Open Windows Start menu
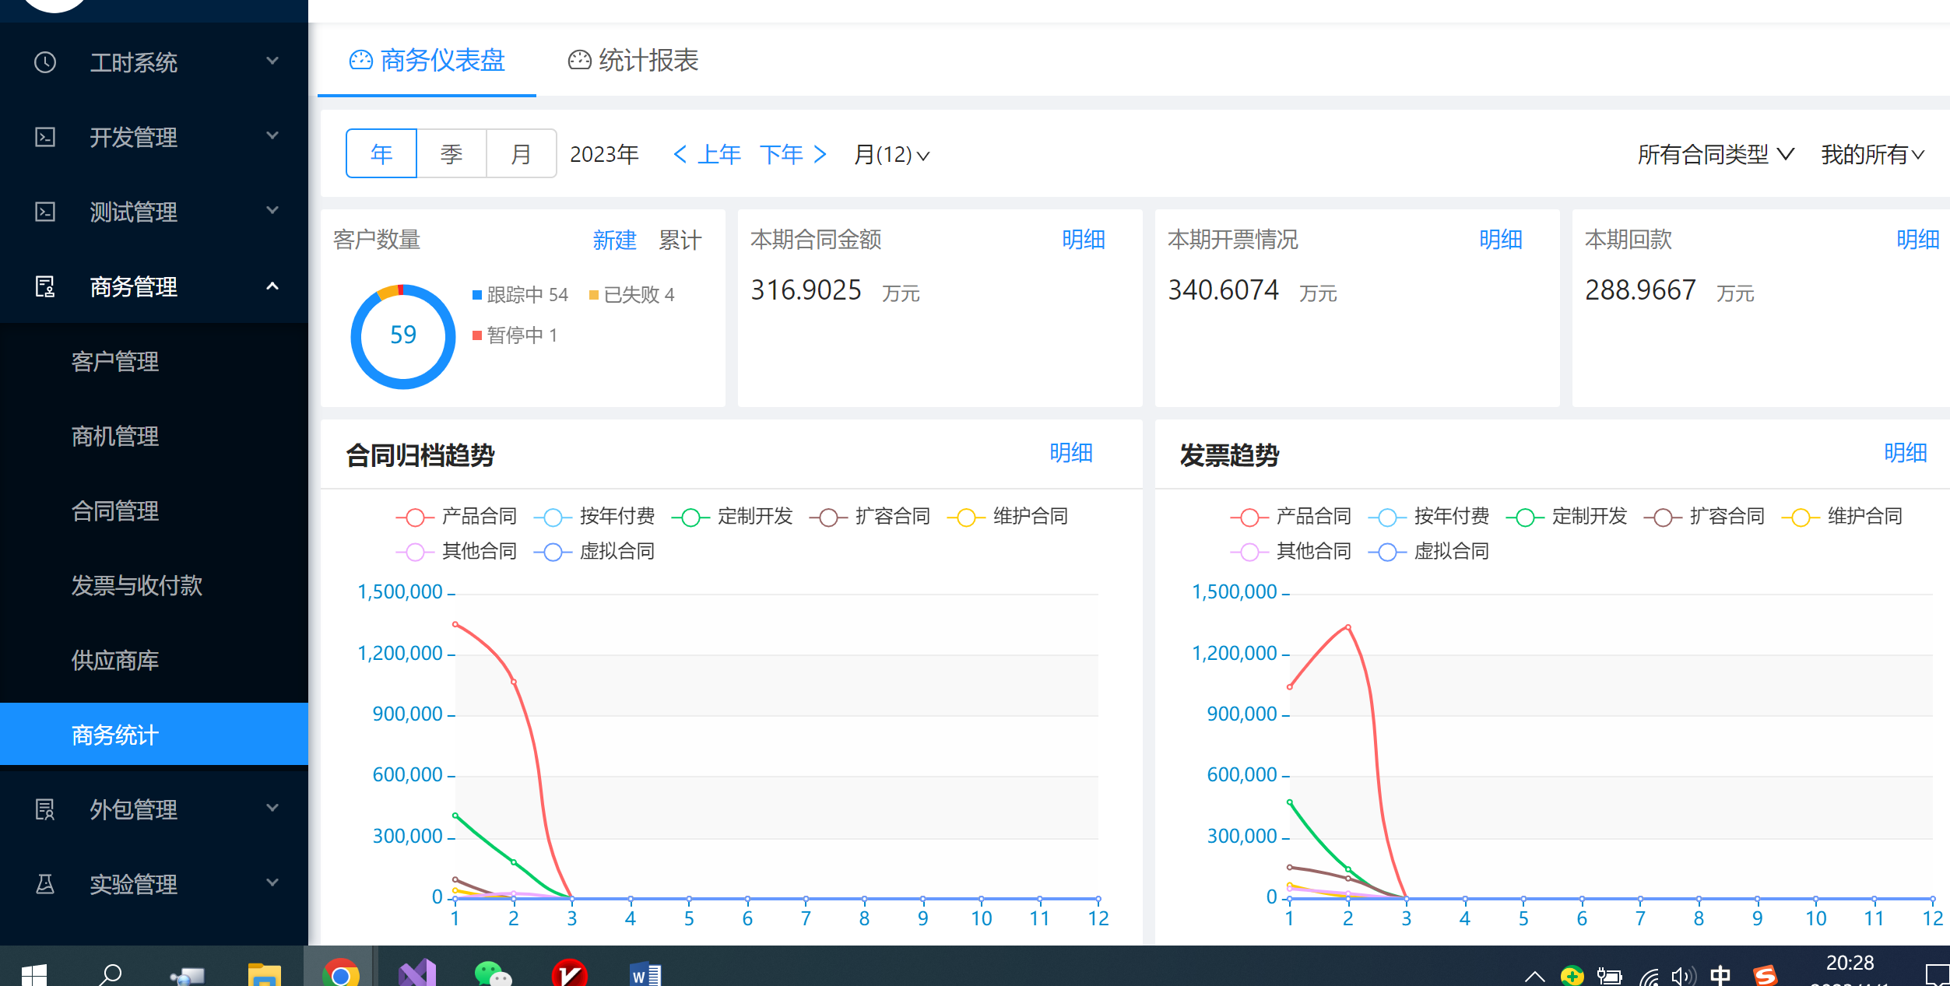 point(34,974)
